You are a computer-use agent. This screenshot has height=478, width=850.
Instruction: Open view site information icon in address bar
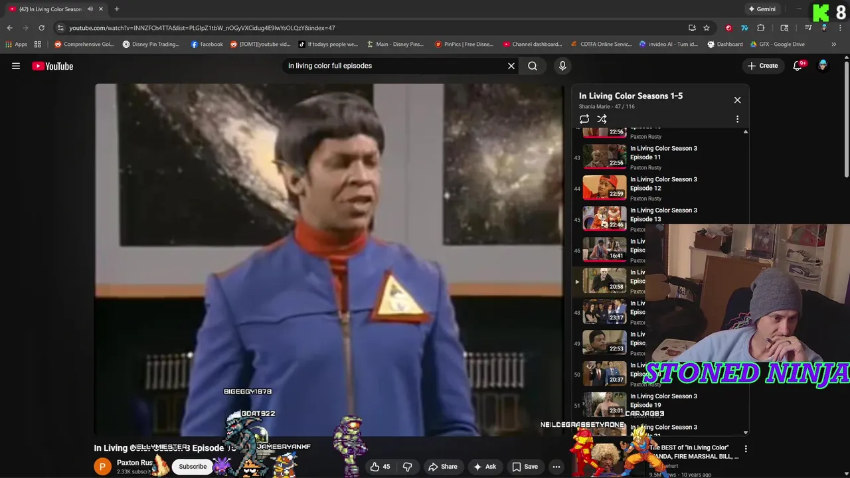[60, 28]
